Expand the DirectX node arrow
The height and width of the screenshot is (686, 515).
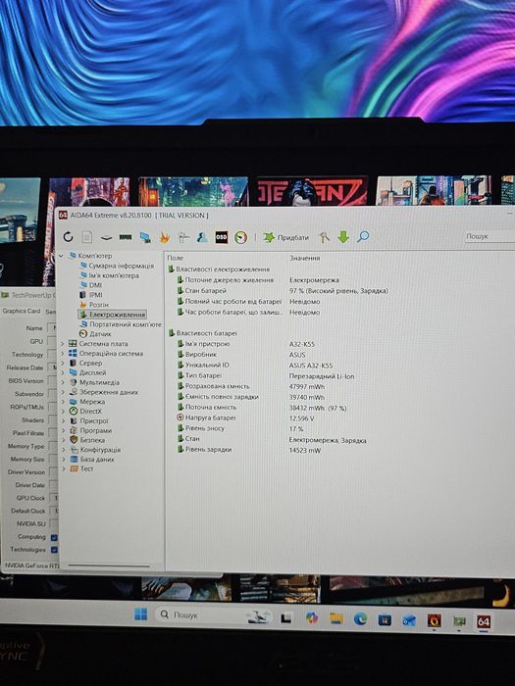click(x=63, y=412)
